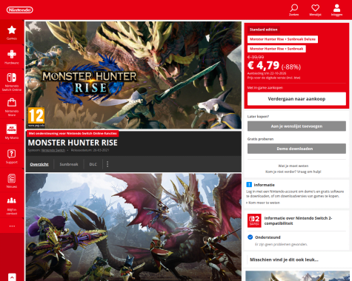Image resolution: width=352 pixels, height=281 pixels.
Task: Click Verdergaan naar aankoop button
Action: pos(296,99)
